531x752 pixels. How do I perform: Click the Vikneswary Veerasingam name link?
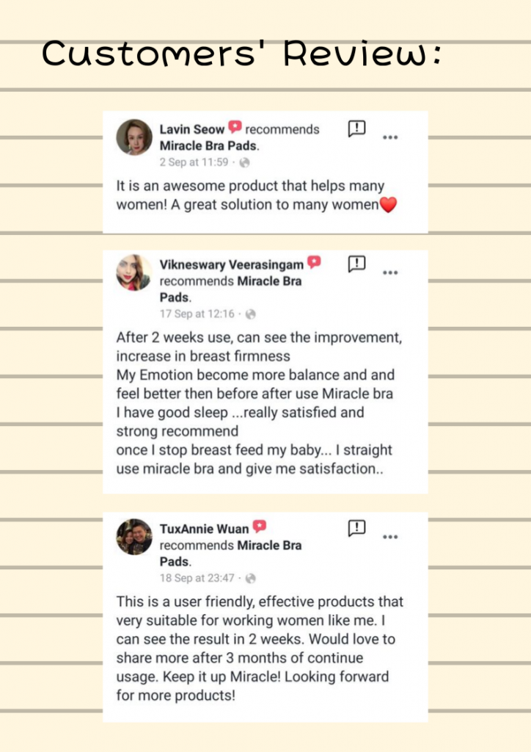click(x=231, y=264)
